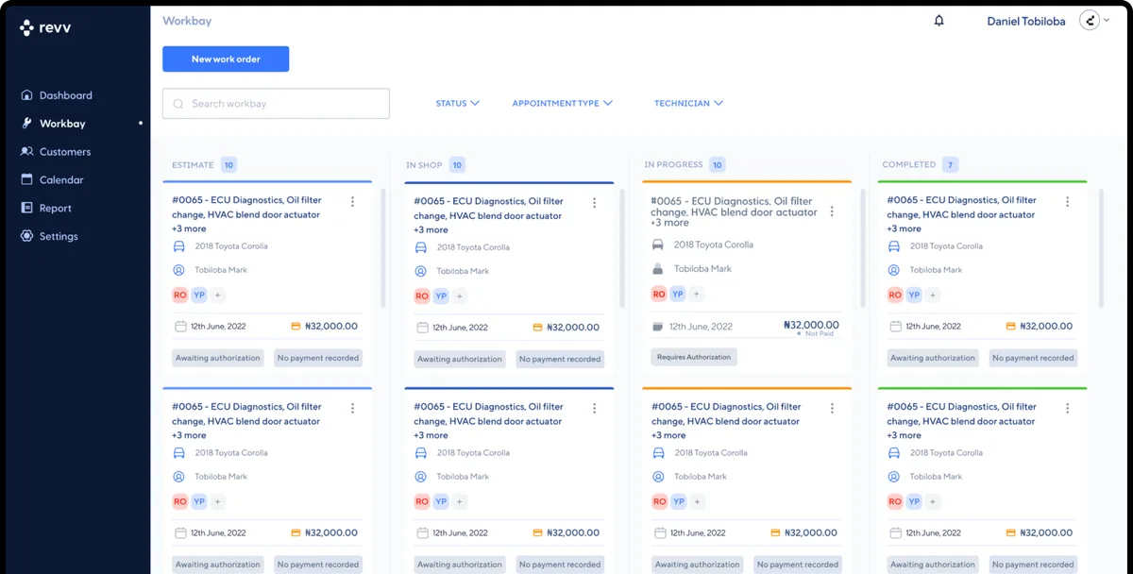
Task: Open options menu on top Estimate card
Action: point(352,202)
